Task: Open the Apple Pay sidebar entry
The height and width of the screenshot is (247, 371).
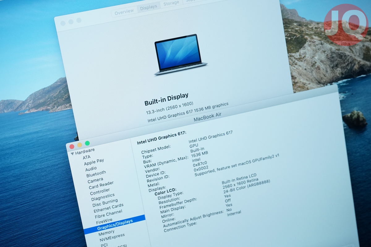Action: click(94, 162)
